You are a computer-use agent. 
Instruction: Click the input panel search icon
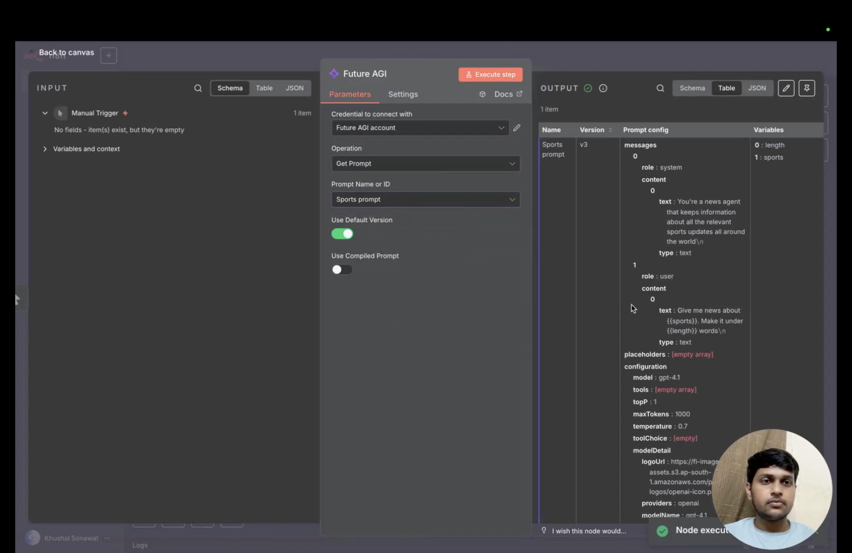point(198,88)
